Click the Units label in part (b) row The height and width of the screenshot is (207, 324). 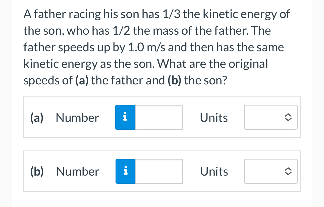214,171
